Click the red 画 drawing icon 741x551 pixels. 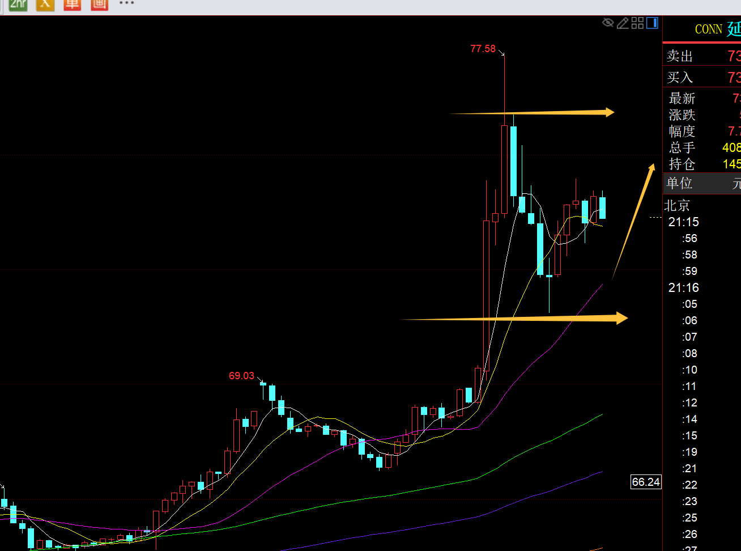(x=99, y=4)
